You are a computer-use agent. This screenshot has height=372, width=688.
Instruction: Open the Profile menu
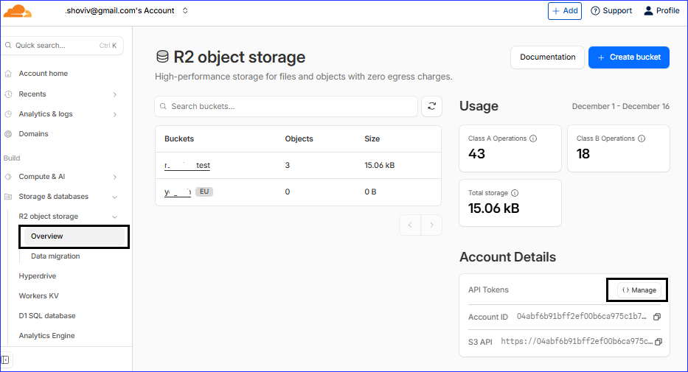pos(661,11)
